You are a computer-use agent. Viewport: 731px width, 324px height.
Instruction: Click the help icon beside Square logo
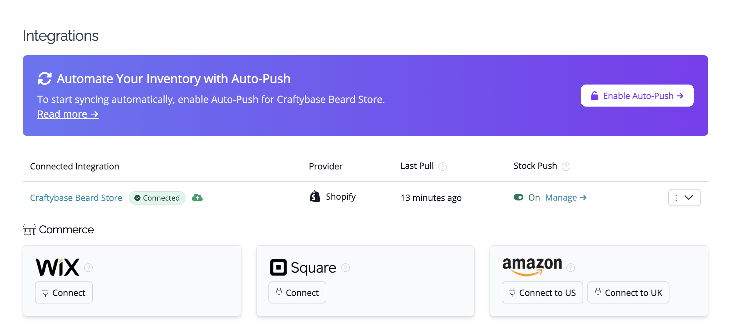tap(346, 268)
